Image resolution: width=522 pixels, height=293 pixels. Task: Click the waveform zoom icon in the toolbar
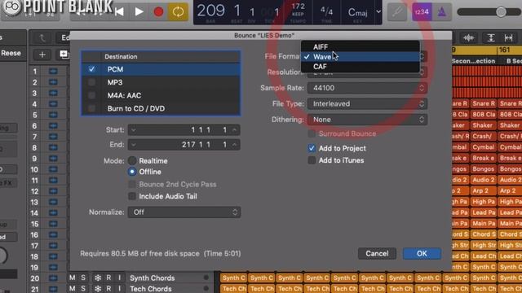pyautogui.click(x=468, y=38)
